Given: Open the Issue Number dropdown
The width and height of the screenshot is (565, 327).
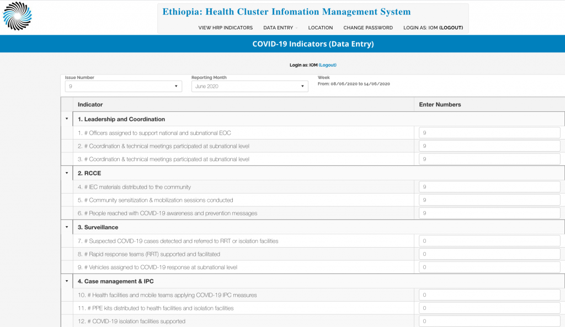Looking at the screenshot, I should click(123, 87).
